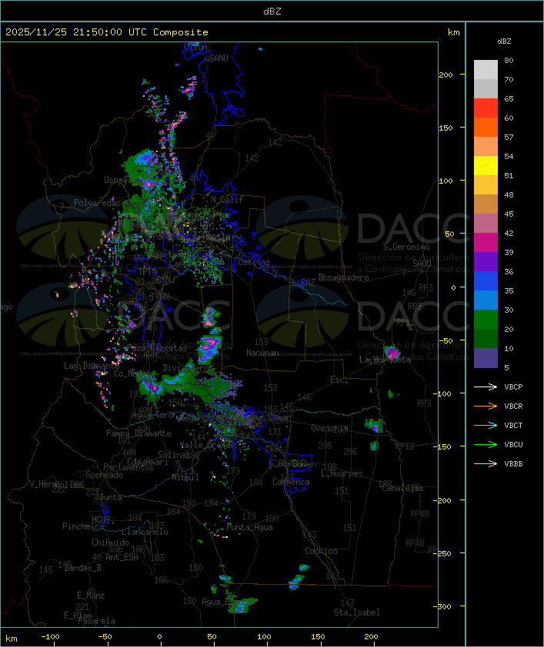Image resolution: width=544 pixels, height=647 pixels.
Task: Click the N_Calif map label
Action: (x=227, y=200)
